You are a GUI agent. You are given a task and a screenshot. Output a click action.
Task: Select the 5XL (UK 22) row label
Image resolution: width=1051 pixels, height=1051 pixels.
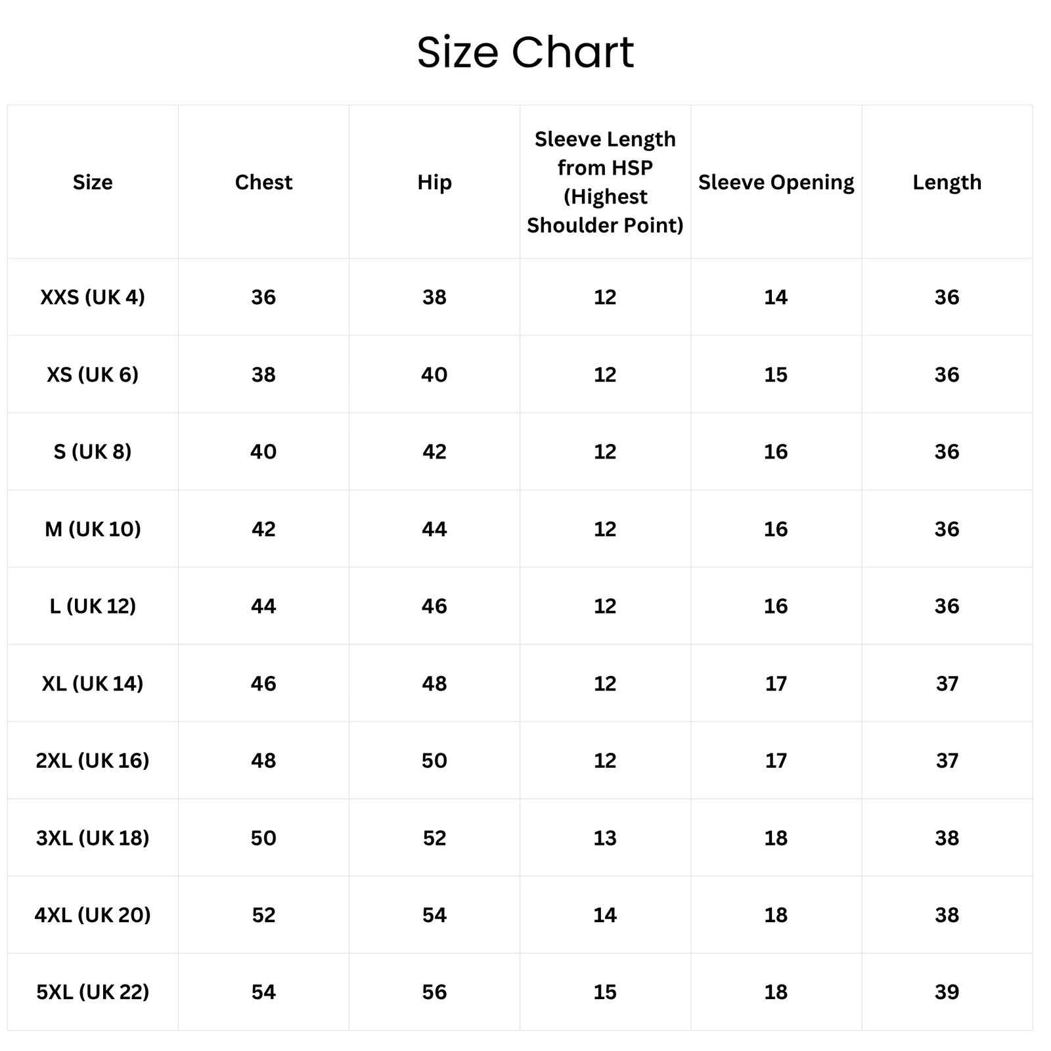(93, 992)
